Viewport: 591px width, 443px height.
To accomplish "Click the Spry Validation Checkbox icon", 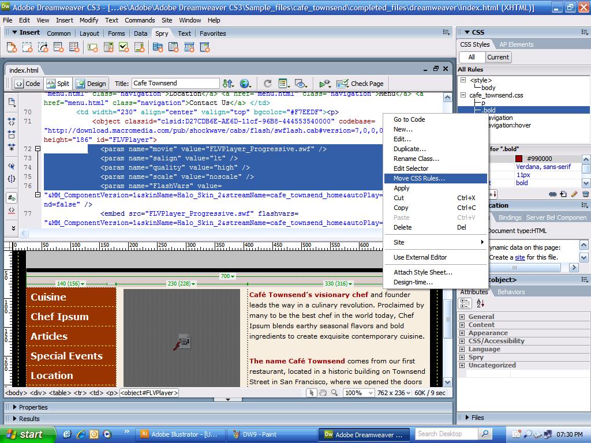I will tap(124, 47).
